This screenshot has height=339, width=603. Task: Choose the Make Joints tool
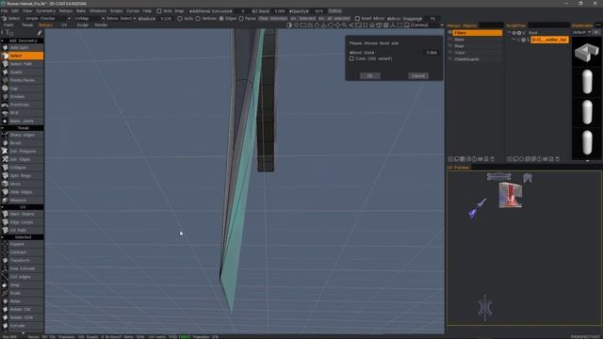(23, 121)
